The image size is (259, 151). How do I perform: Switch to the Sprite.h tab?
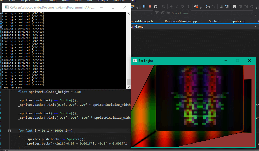pyautogui.click(x=214, y=21)
